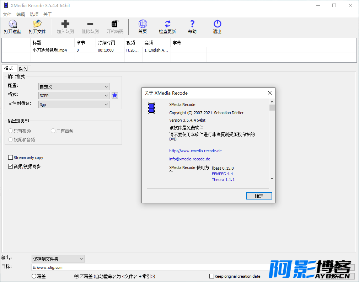
Task: Click the Check for Updates (检查更新) icon
Action: tap(168, 24)
